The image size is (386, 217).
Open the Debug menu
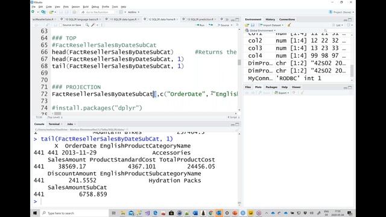pyautogui.click(x=95, y=7)
